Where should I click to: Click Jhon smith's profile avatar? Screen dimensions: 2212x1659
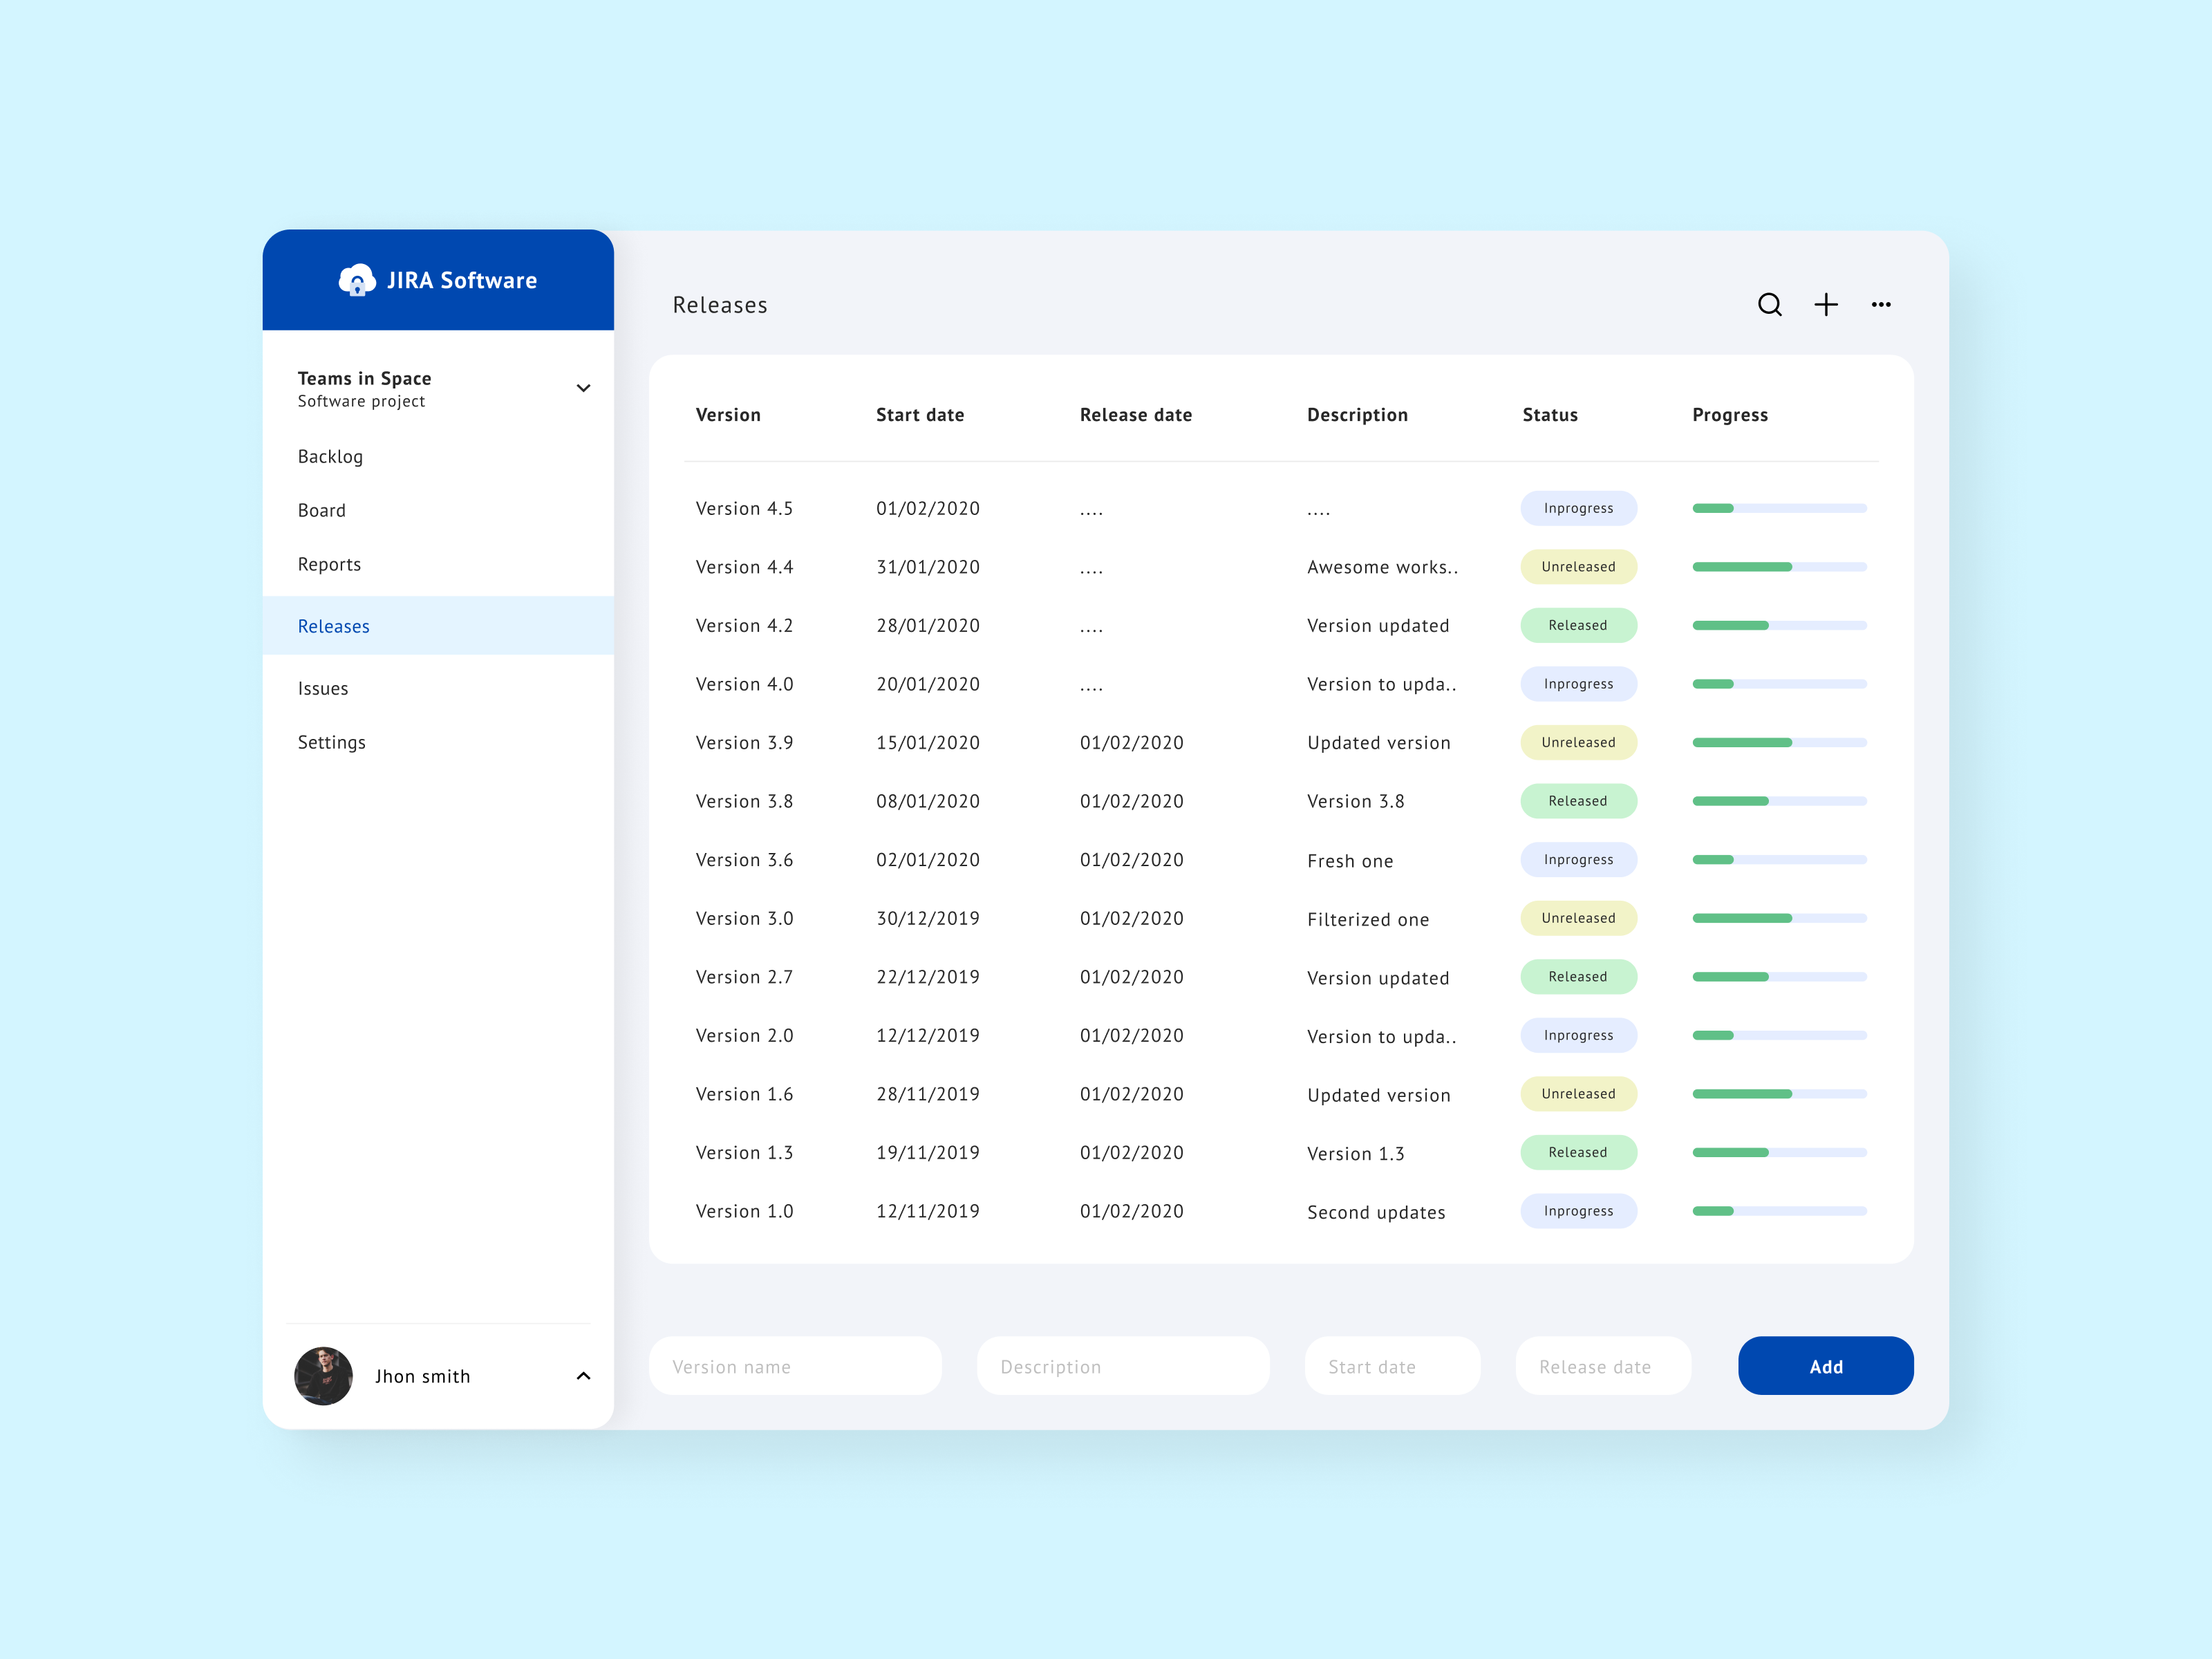(x=323, y=1376)
